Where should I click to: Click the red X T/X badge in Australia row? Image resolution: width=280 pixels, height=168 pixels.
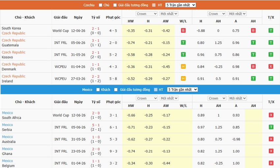tap(271, 139)
